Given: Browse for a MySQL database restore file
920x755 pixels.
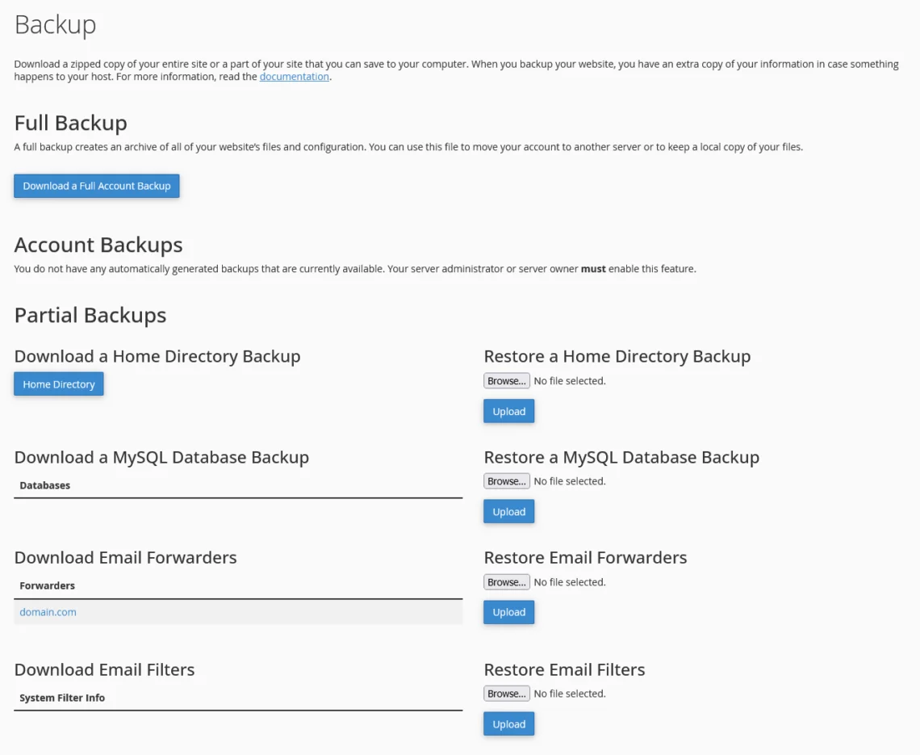Looking at the screenshot, I should (506, 480).
